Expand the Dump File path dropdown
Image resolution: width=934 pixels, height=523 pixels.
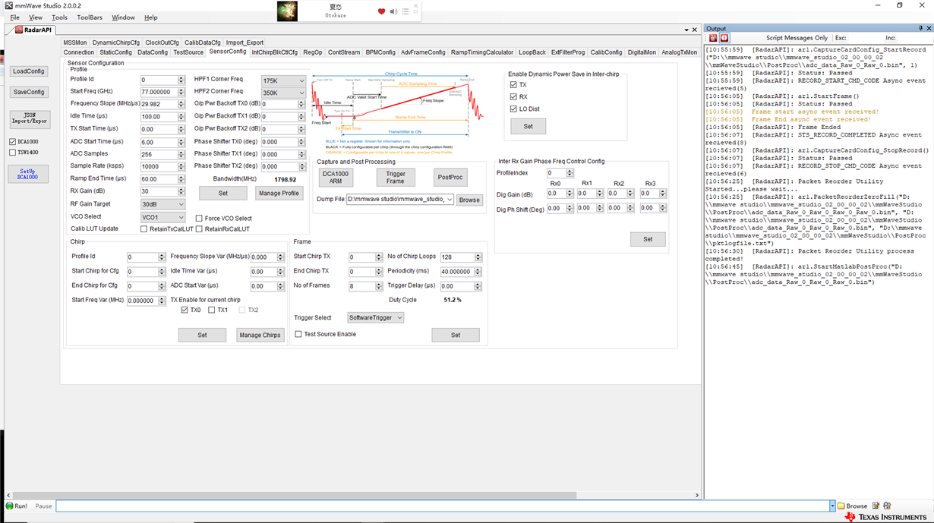(450, 200)
